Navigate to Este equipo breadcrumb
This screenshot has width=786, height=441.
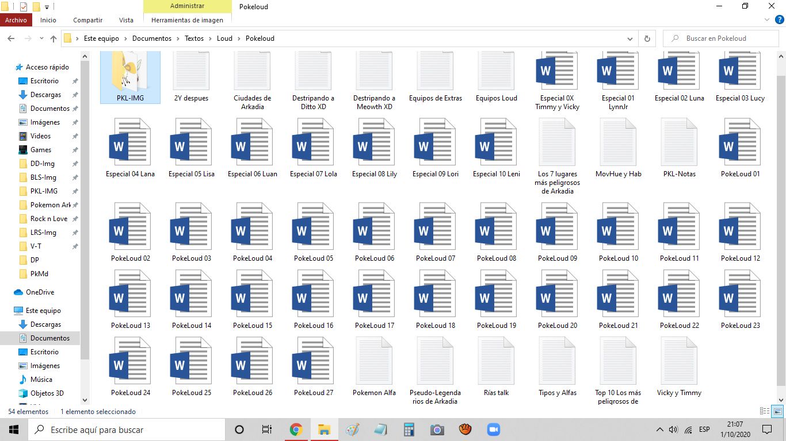101,38
